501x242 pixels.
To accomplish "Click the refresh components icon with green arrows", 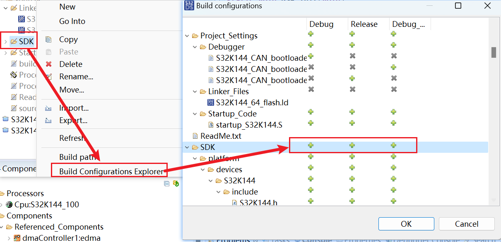I will 176,183.
